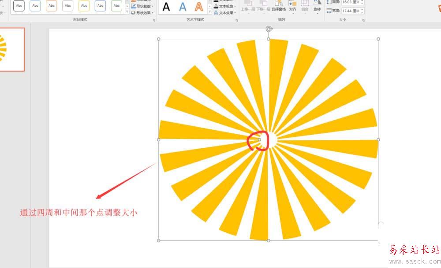This screenshot has width=441, height=268.
Task: Click the center adjustment handle of the sunburst
Action: [259, 140]
